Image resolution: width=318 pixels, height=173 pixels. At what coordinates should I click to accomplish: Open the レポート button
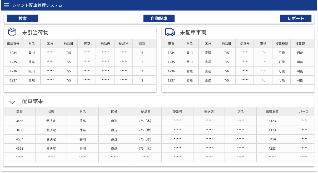[296, 18]
